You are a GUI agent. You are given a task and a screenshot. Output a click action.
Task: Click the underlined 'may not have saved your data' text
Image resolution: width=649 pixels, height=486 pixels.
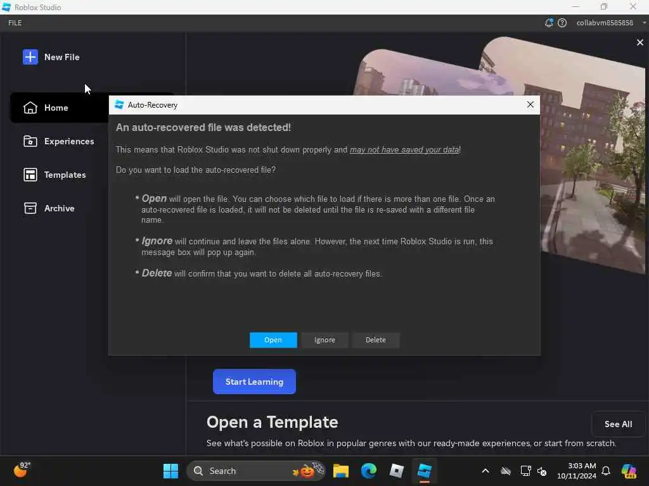coord(404,149)
